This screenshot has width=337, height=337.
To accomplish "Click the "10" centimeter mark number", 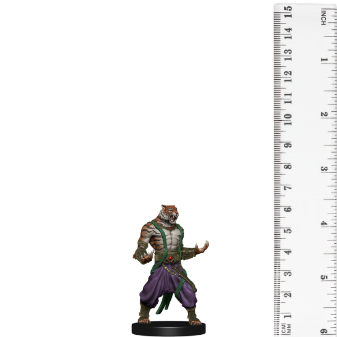I will [x=288, y=120].
